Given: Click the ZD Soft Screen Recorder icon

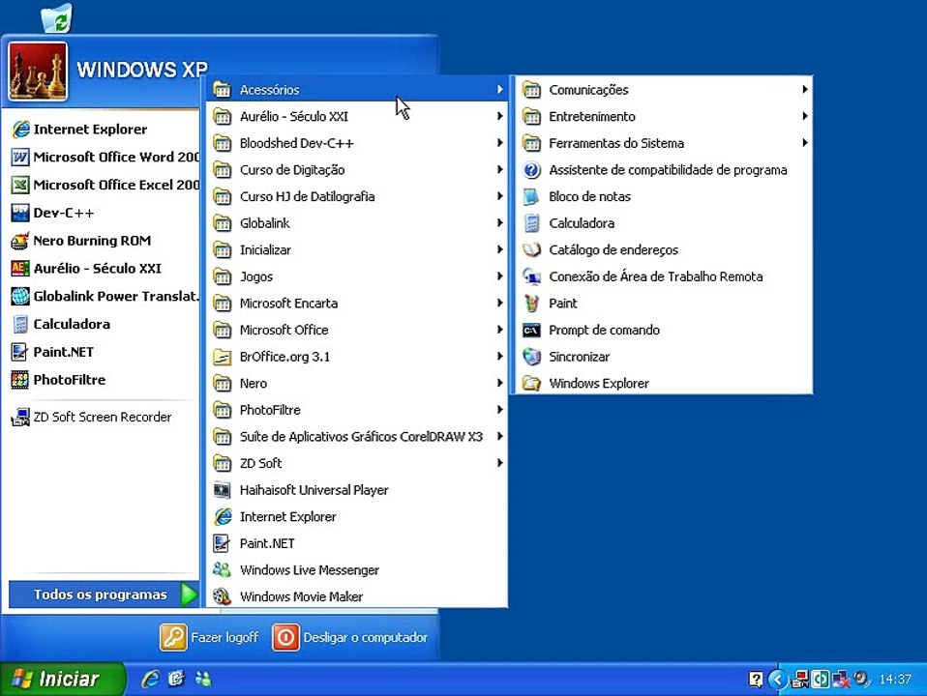Looking at the screenshot, I should [20, 418].
